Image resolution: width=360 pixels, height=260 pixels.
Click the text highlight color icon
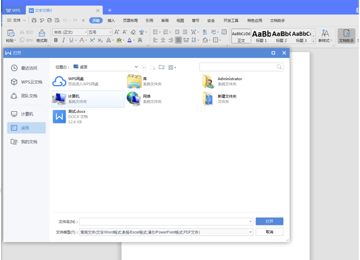coord(119,40)
